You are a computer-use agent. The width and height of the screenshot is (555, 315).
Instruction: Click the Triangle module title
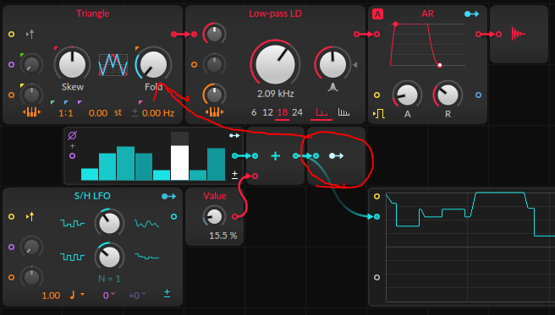[93, 14]
